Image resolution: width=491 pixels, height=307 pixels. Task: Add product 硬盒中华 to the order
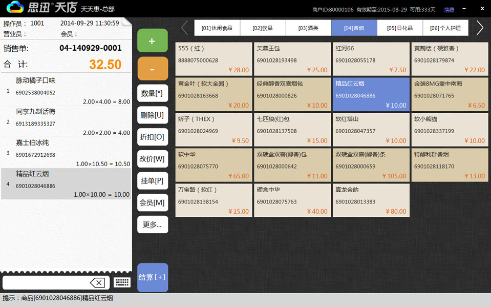pyautogui.click(x=292, y=201)
